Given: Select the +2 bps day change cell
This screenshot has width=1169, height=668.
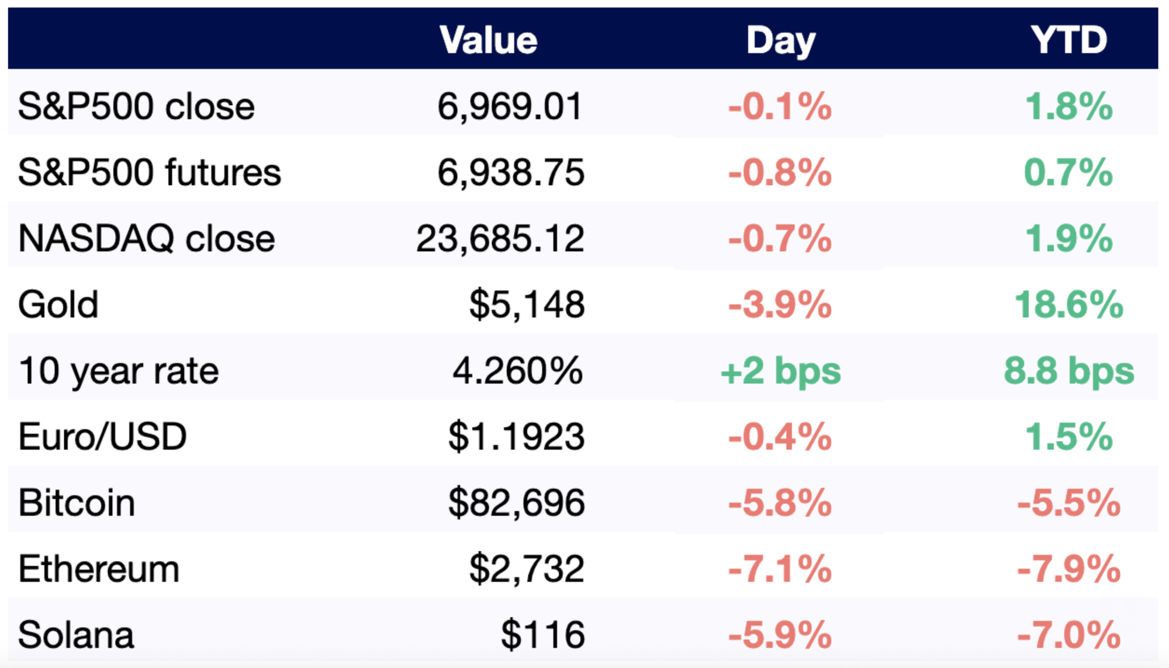Looking at the screenshot, I should [x=780, y=371].
